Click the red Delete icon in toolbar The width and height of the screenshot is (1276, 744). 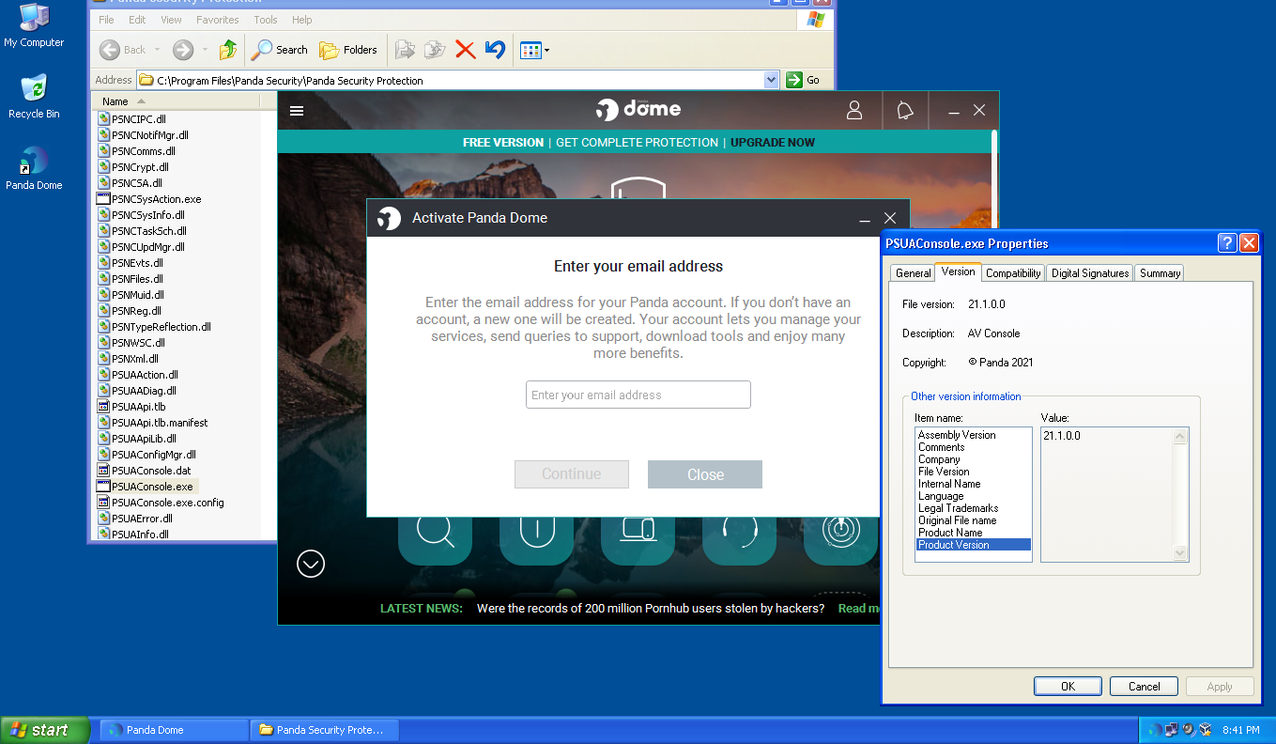tap(465, 50)
